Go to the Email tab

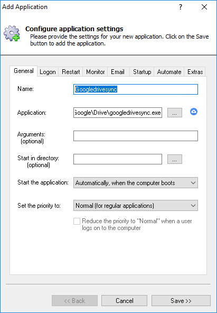coord(118,72)
